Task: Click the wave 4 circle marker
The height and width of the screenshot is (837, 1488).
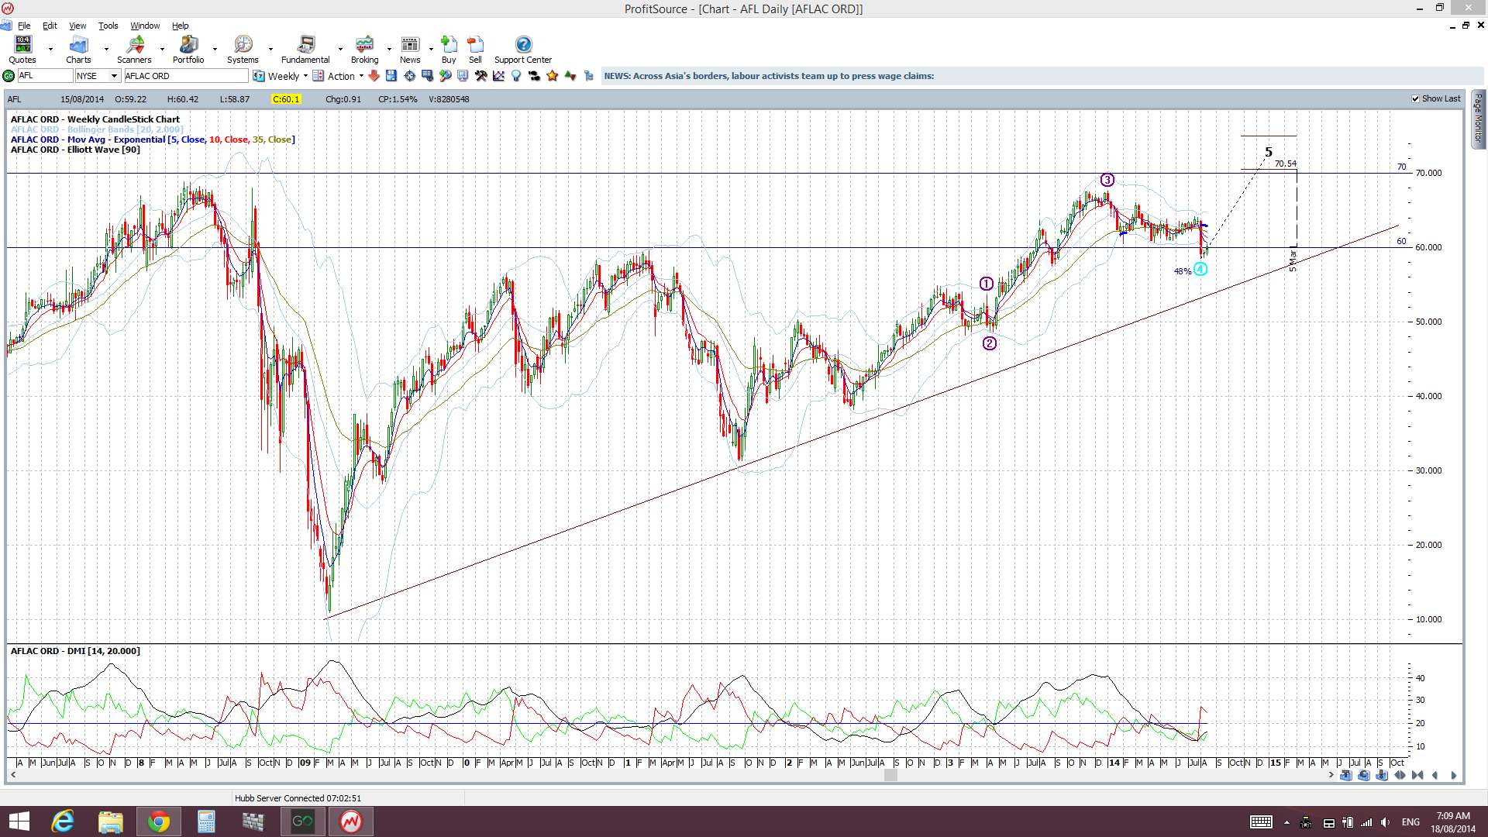Action: (x=1200, y=269)
